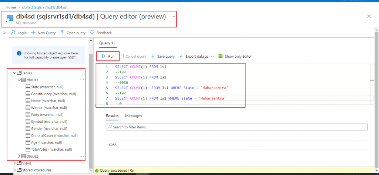
Task: Click the Save query download icon
Action: tap(153, 56)
